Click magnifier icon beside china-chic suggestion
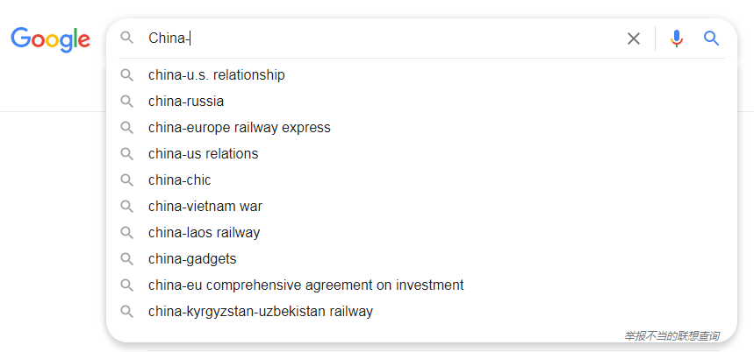Screen dimensions: 754x352 click(x=127, y=180)
